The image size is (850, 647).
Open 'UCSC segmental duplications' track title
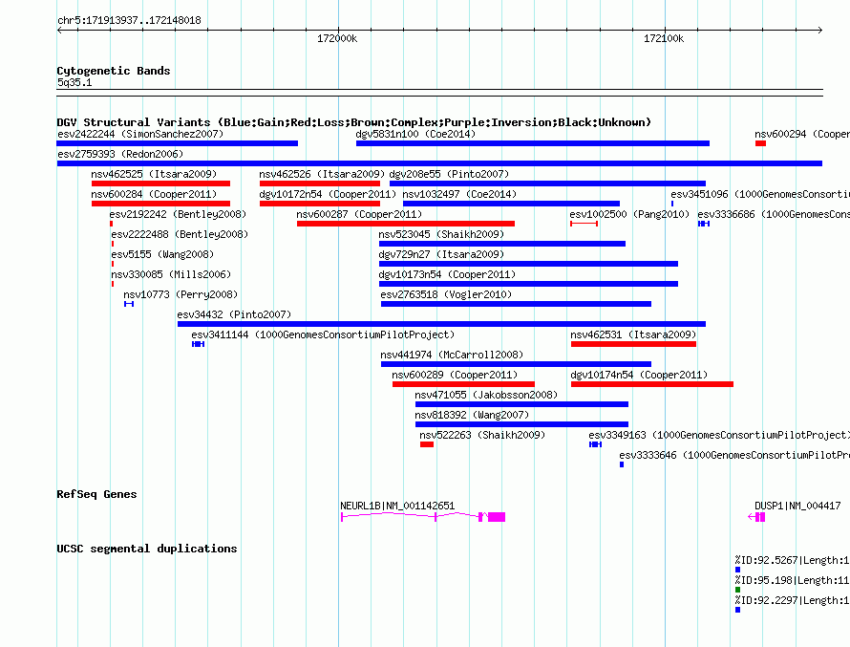click(147, 549)
